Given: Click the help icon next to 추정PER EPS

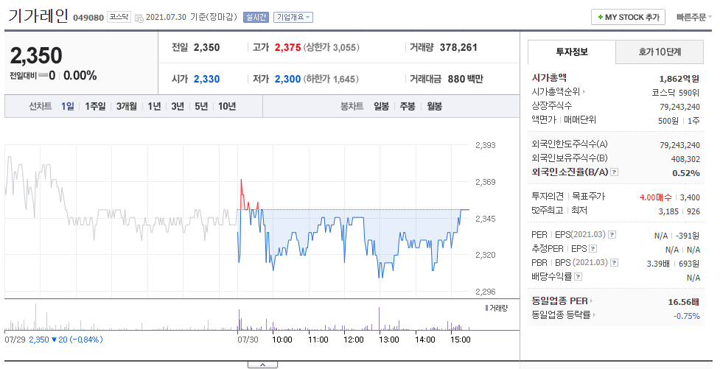Looking at the screenshot, I should (x=593, y=249).
